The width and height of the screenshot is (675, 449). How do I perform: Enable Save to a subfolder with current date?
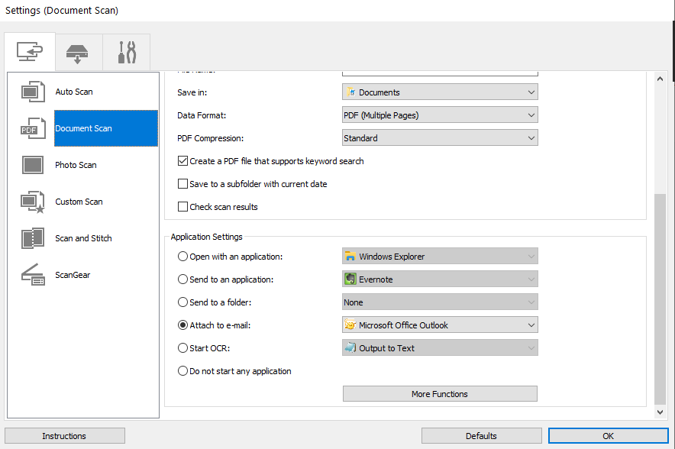[183, 184]
